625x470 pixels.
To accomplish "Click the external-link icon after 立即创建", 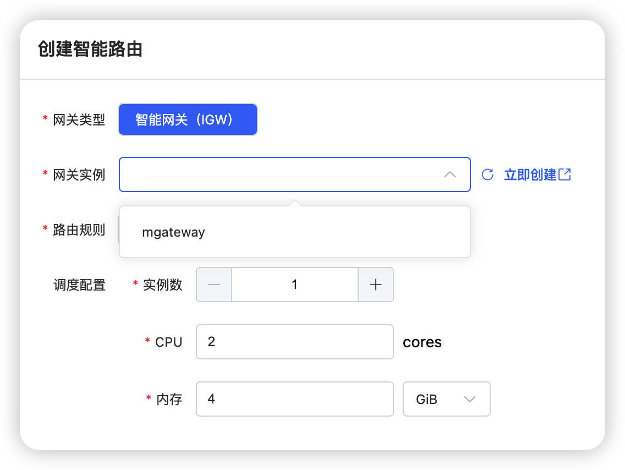I will (565, 175).
